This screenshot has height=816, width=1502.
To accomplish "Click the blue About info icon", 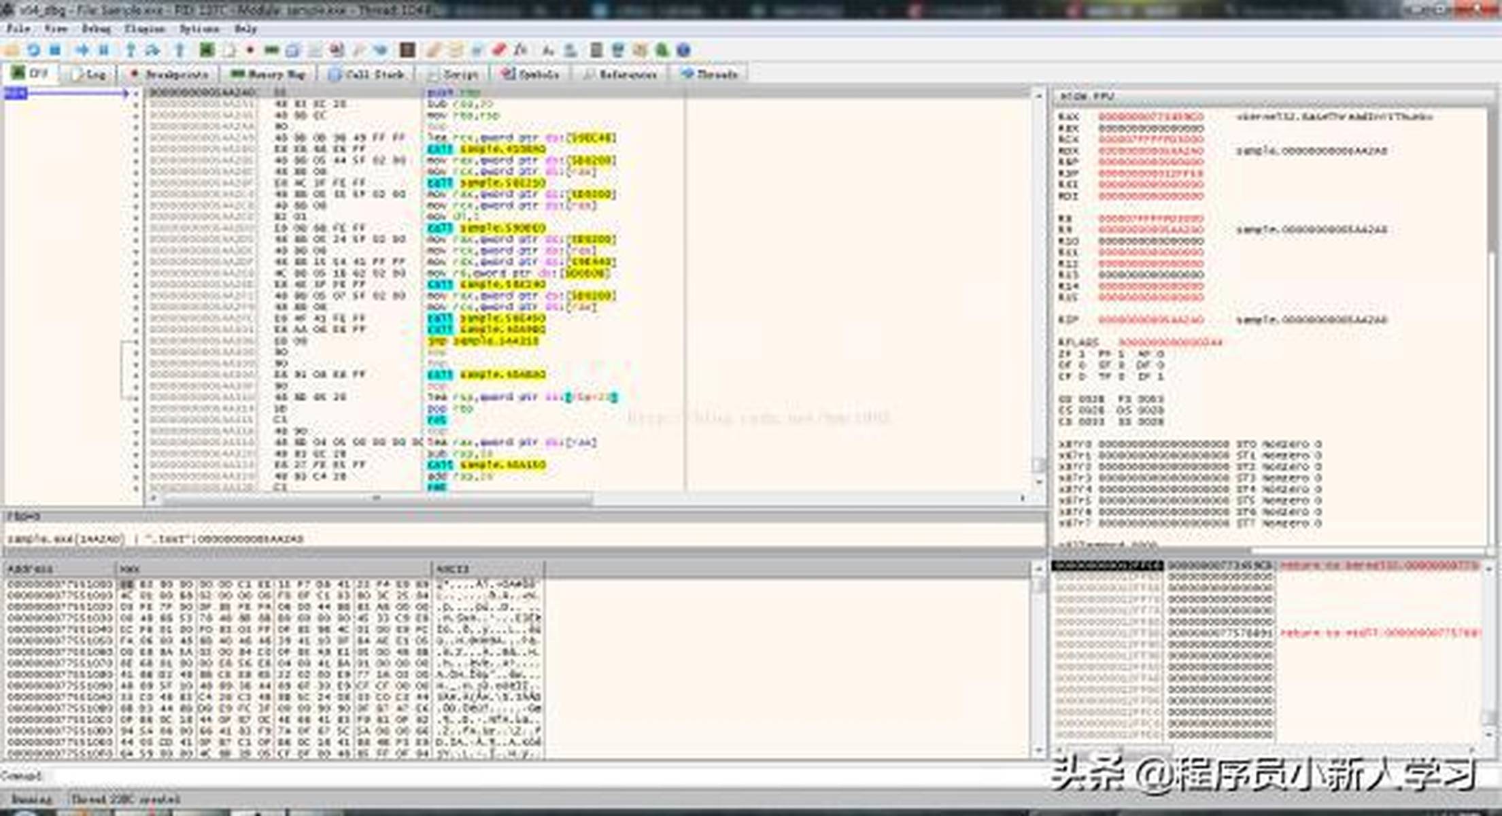I will [x=683, y=50].
